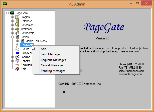Click the Recipients stick figure icon
The width and height of the screenshot is (154, 112).
(x=17, y=45)
